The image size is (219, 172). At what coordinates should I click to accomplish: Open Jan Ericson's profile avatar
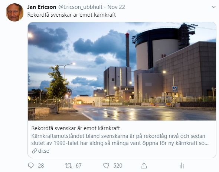(14, 12)
